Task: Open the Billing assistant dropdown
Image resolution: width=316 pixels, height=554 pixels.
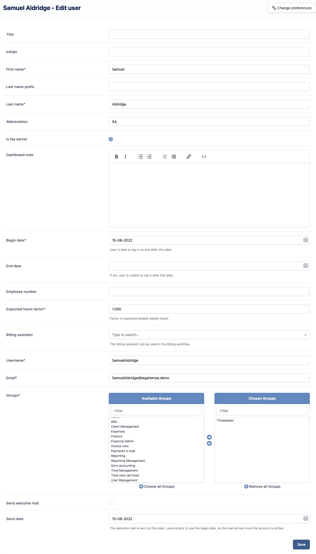Action: click(209, 335)
